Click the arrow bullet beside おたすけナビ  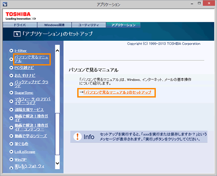(x=11, y=75)
